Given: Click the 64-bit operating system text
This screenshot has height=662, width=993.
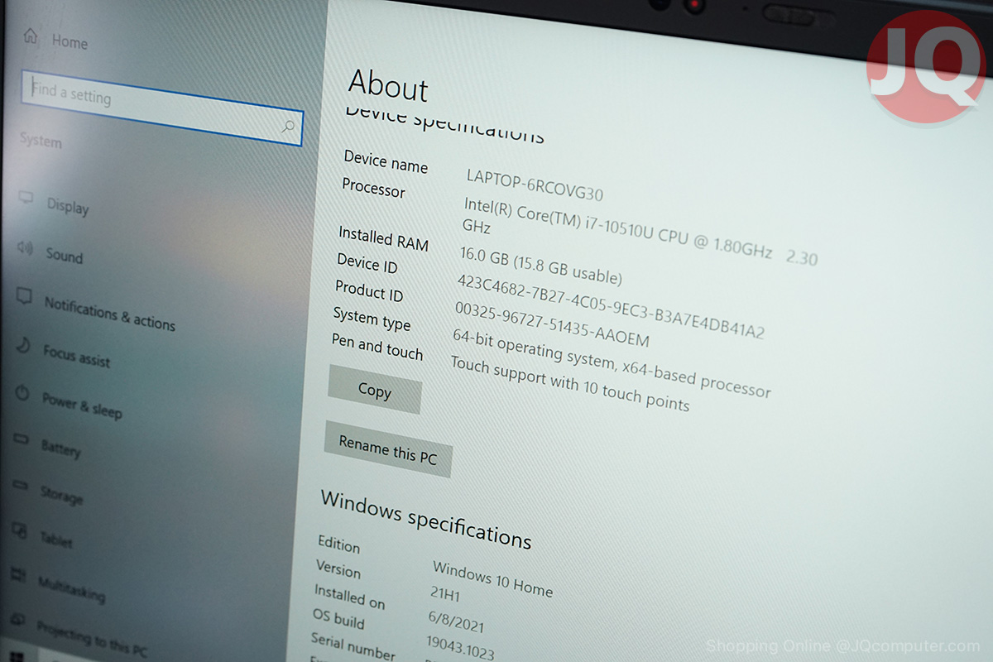Looking at the screenshot, I should (x=612, y=362).
